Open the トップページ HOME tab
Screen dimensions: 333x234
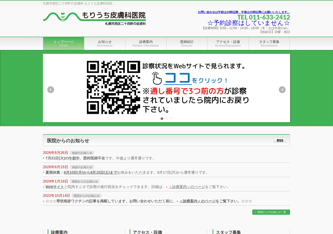point(64,43)
